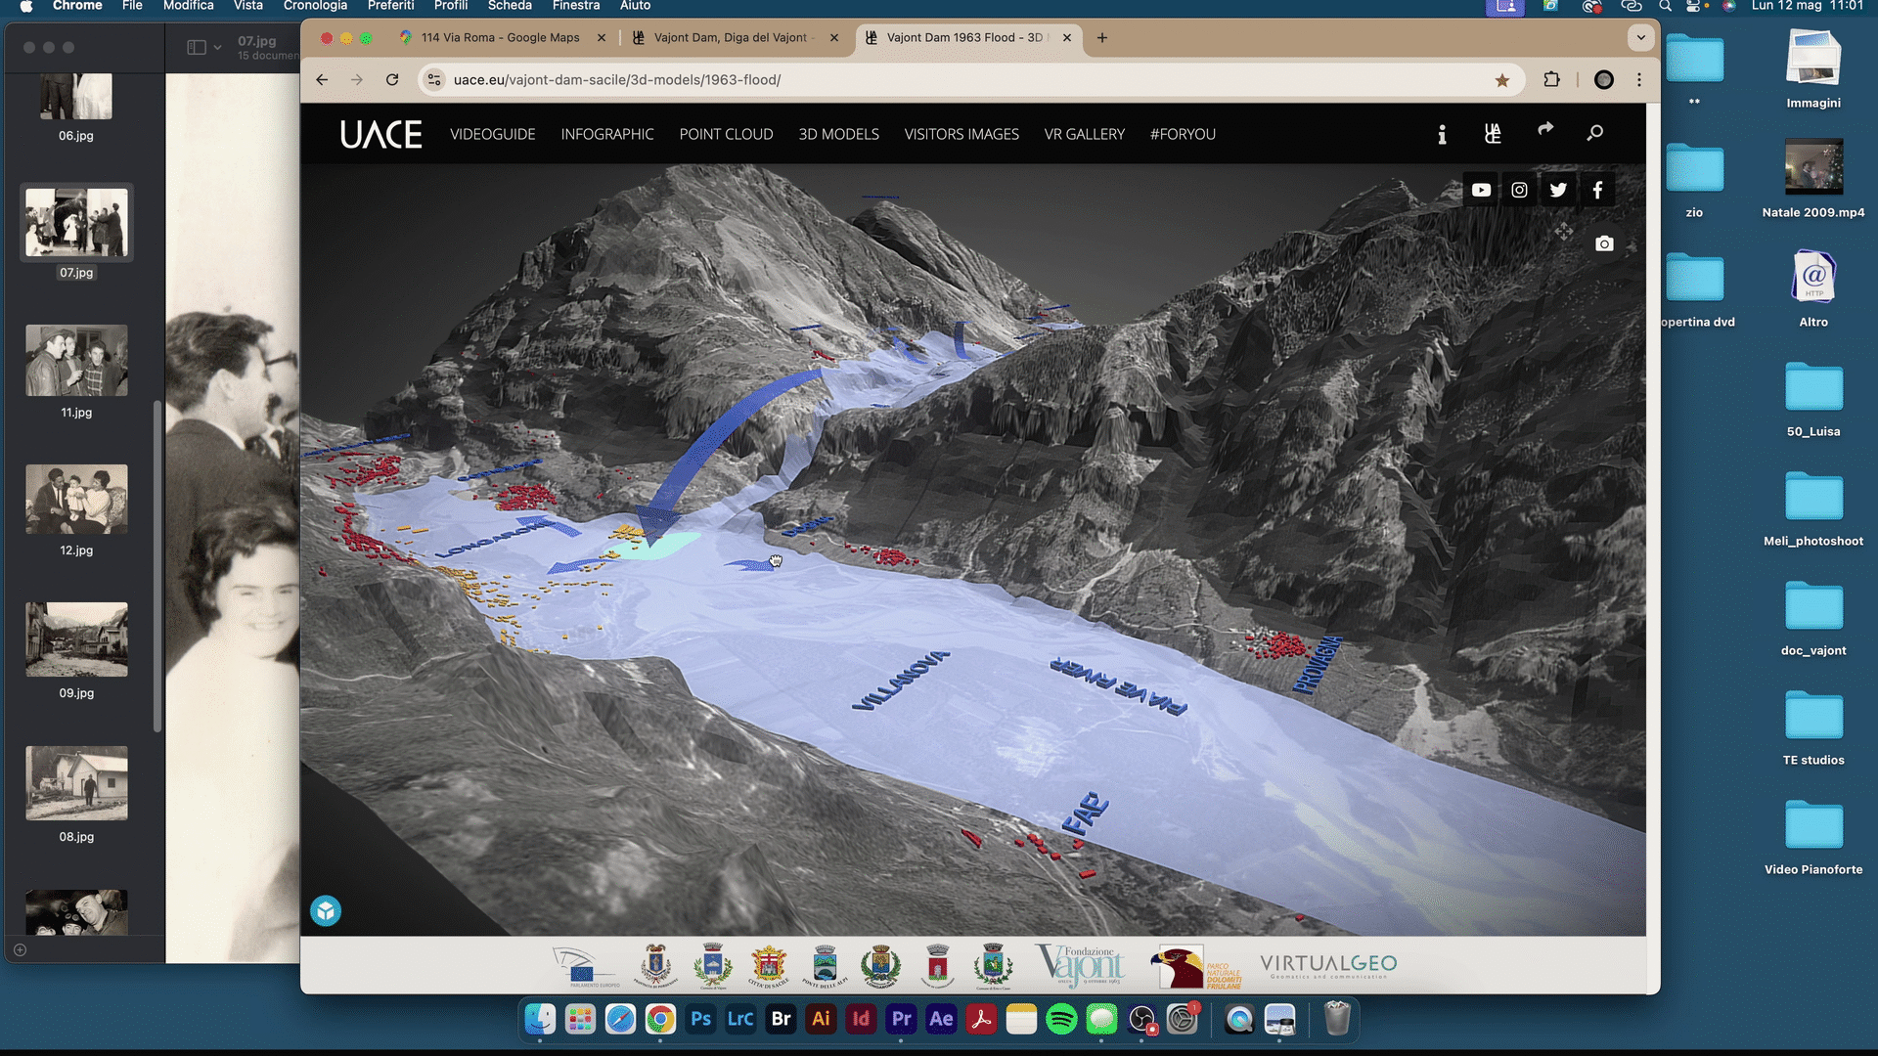The image size is (1878, 1056).
Task: Click the Preview sidebar vertical scrollbar
Action: click(157, 567)
